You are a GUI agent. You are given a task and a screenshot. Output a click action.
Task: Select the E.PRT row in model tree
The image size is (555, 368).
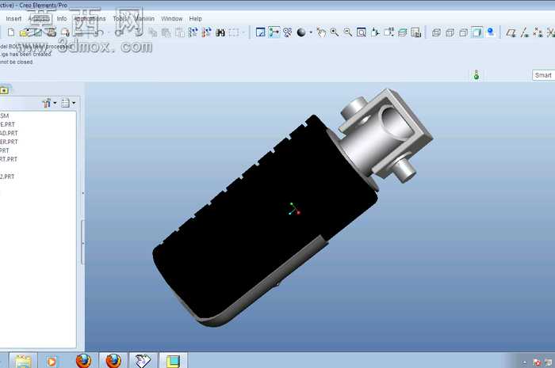pos(8,124)
